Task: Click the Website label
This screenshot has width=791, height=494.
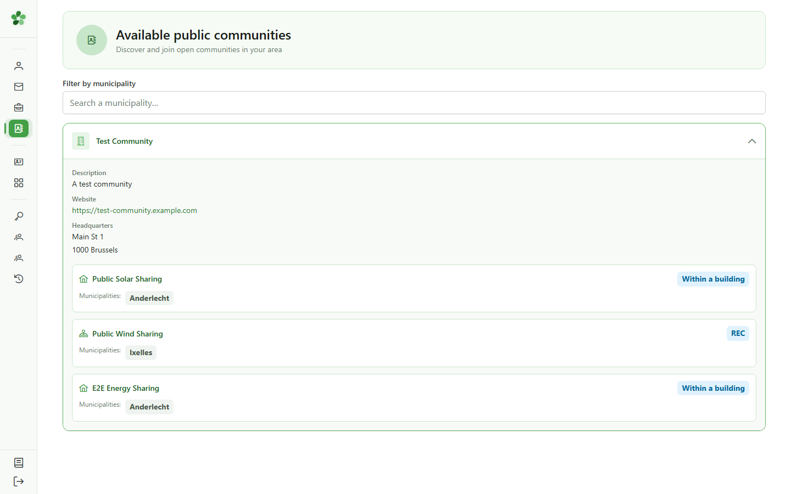Action: (84, 199)
